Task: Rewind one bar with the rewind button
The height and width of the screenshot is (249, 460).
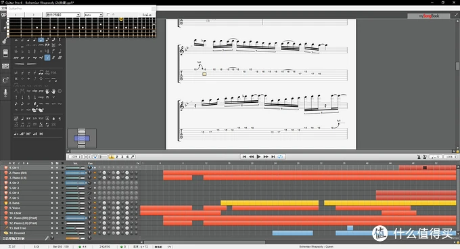Action: [252, 156]
